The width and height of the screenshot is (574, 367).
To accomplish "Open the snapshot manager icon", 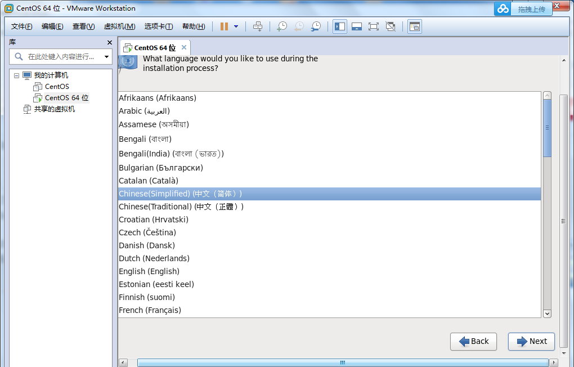I will [x=316, y=26].
